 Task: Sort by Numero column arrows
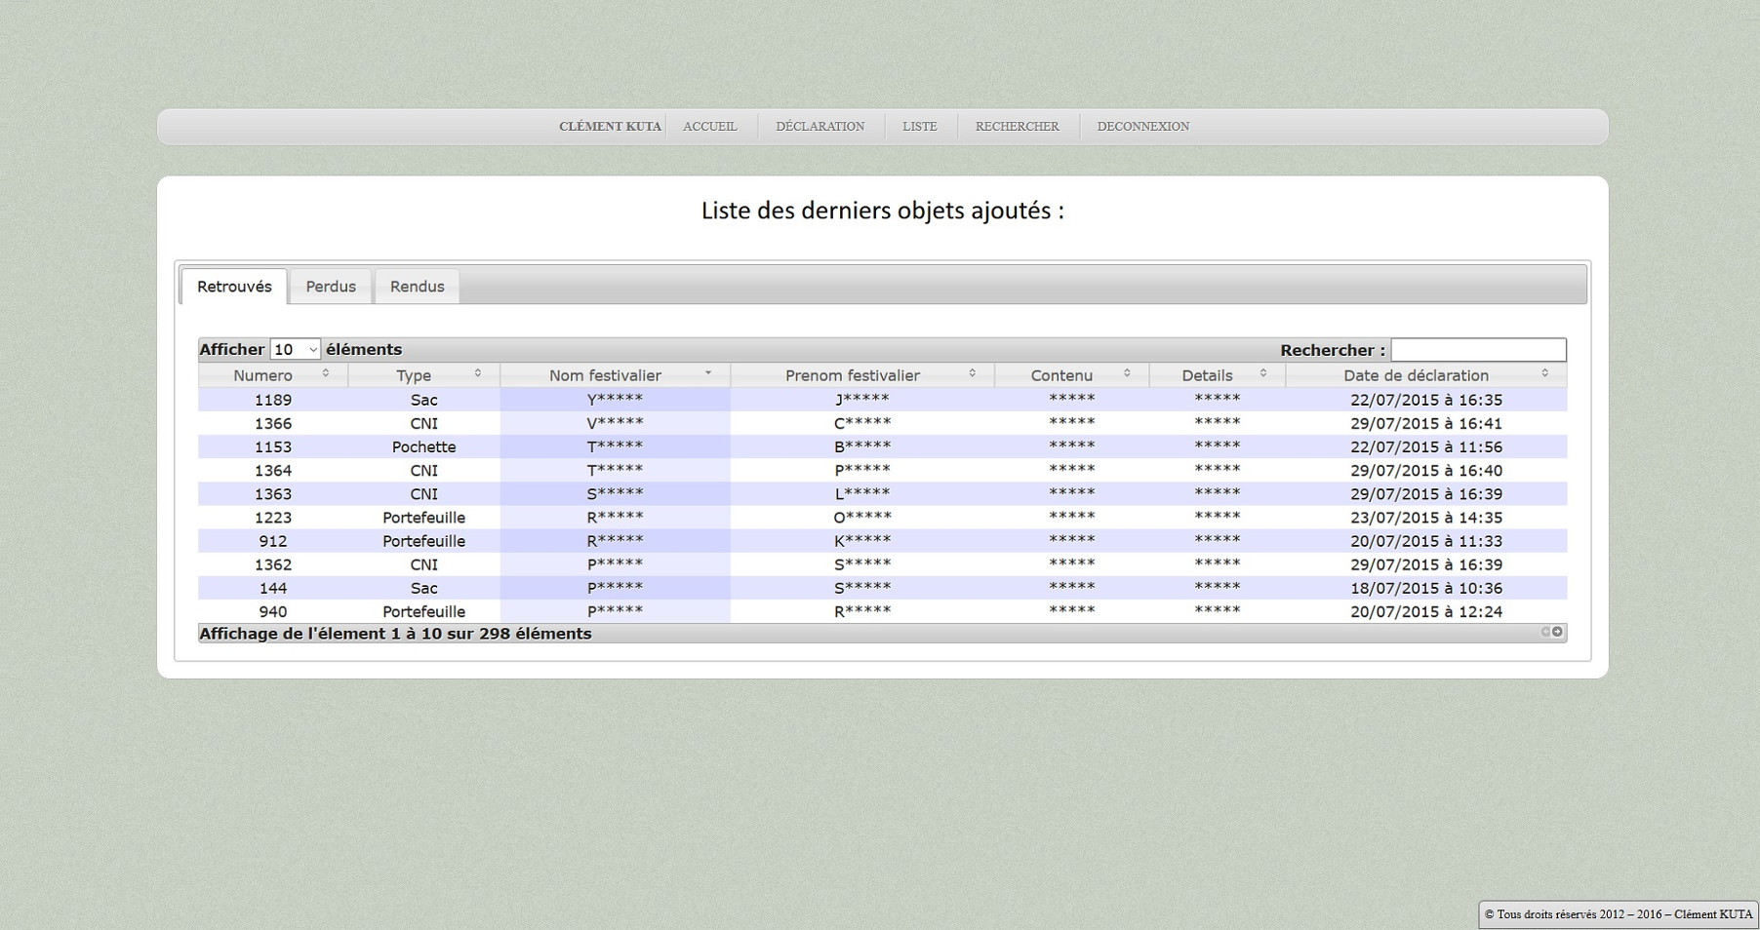coord(326,373)
